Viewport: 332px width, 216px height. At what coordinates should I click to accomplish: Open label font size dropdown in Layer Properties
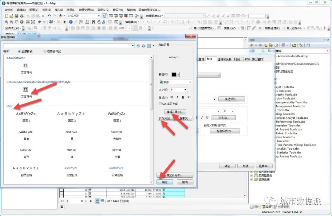(233, 111)
